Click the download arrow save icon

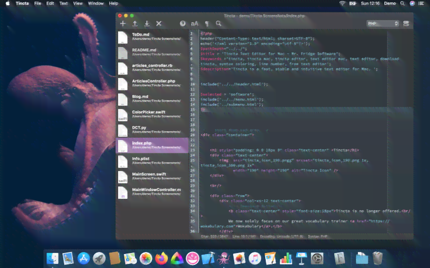pos(147,24)
